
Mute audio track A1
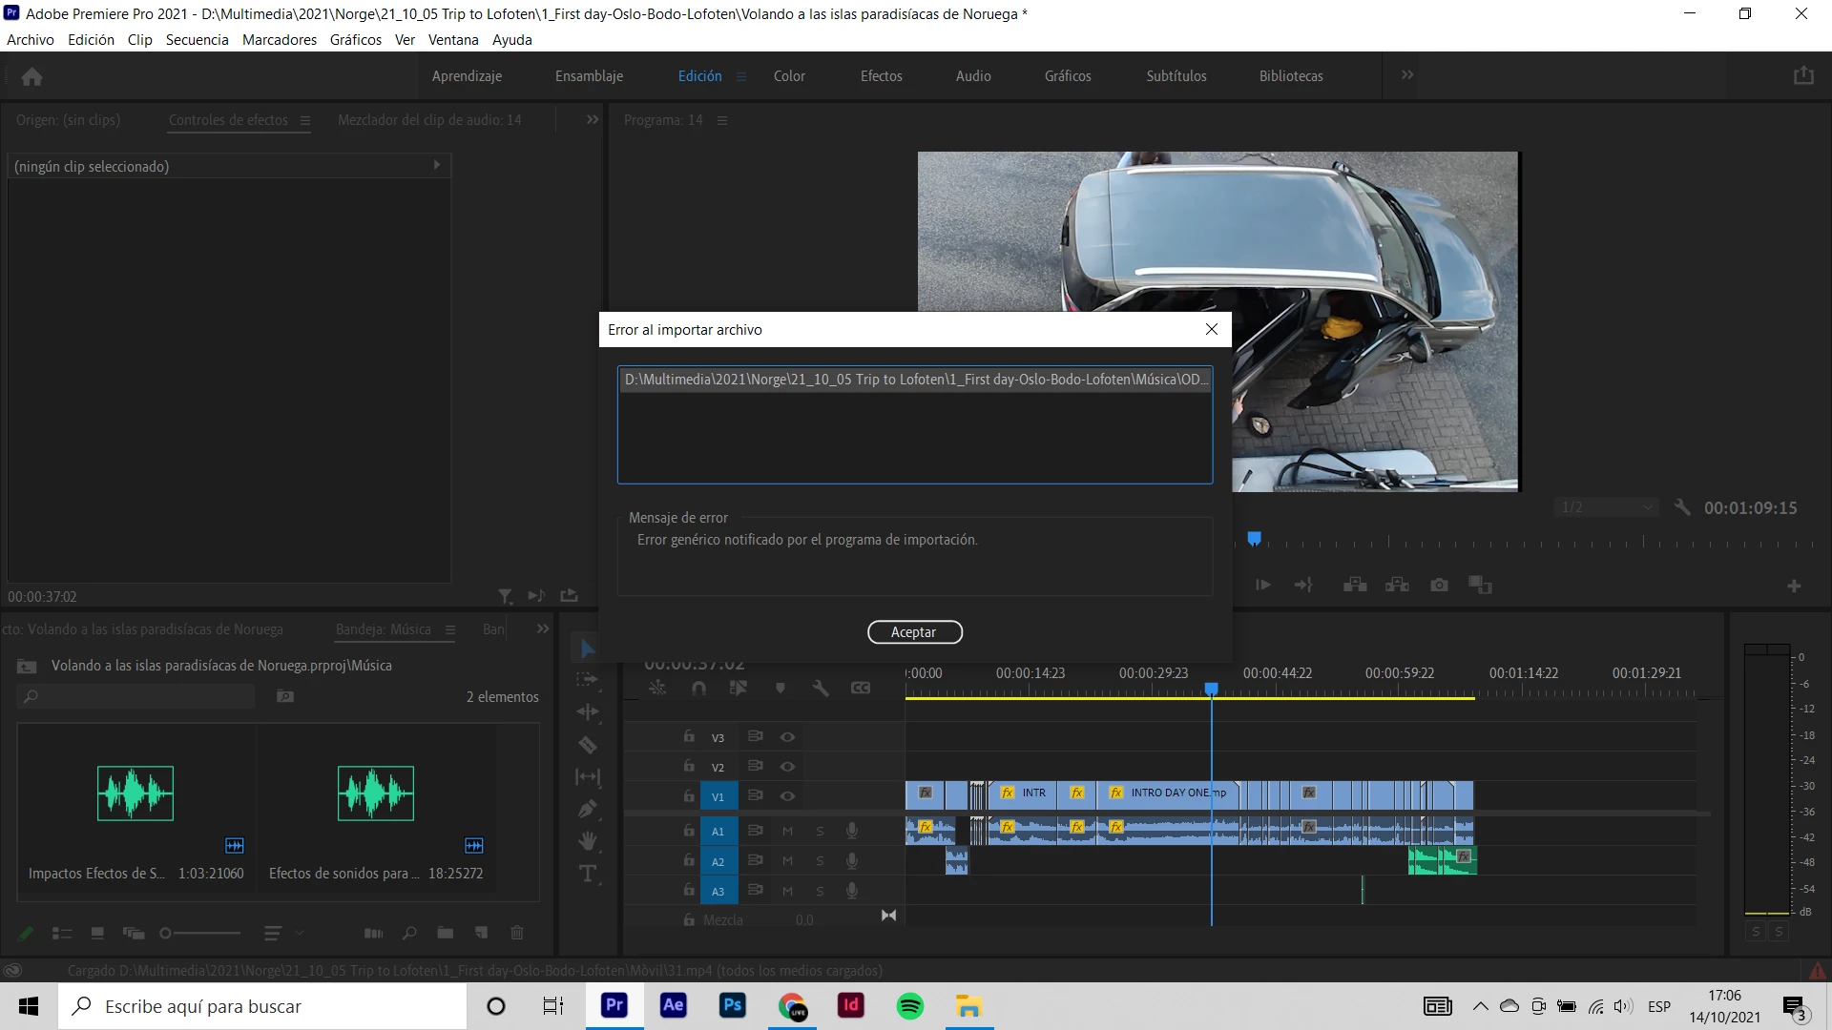click(x=787, y=831)
